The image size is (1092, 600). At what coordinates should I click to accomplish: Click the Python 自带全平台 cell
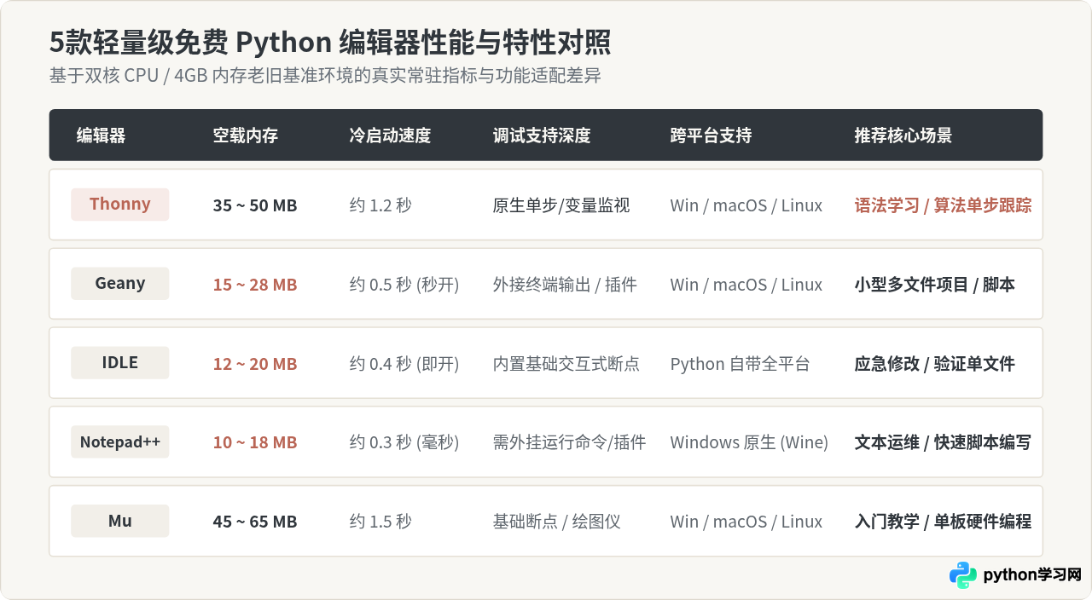pyautogui.click(x=740, y=364)
